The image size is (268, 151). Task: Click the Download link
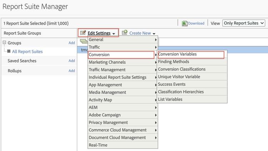(x=196, y=23)
